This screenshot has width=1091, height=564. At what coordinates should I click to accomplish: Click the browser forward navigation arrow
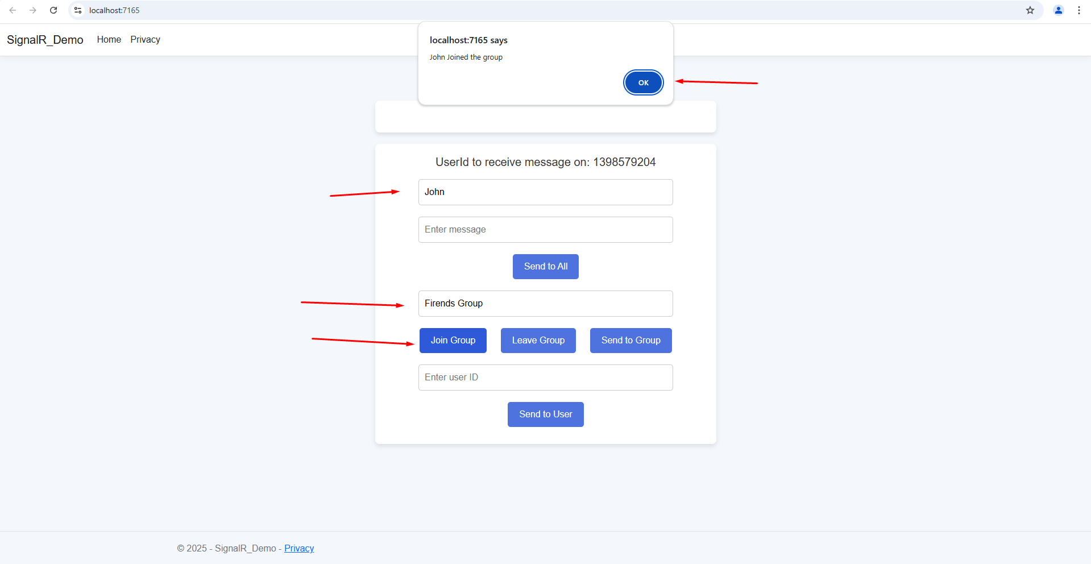pos(33,10)
